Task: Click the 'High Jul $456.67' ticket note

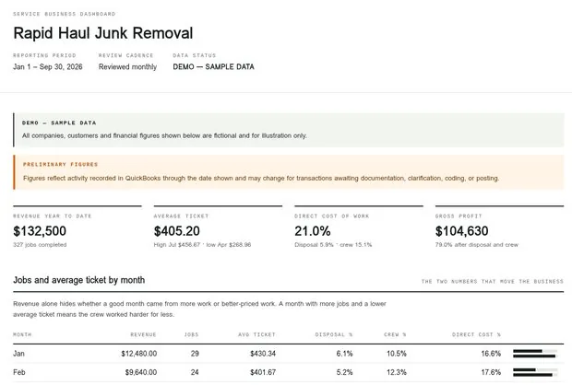Action: coord(177,245)
